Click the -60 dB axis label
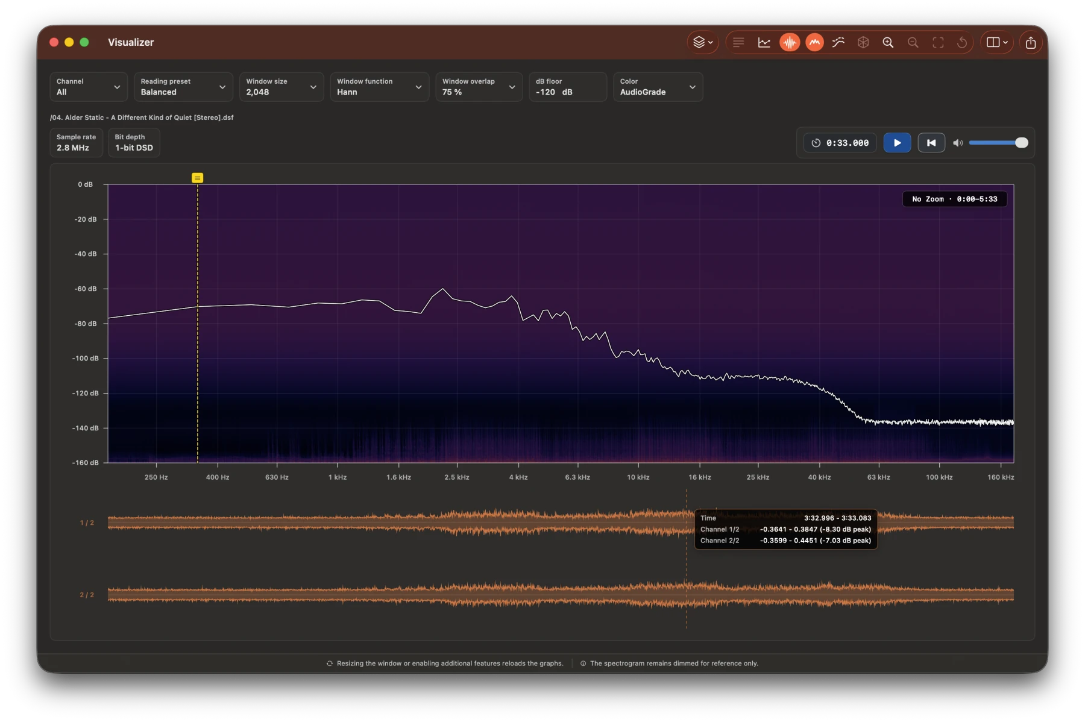Image resolution: width=1085 pixels, height=722 pixels. [86, 289]
